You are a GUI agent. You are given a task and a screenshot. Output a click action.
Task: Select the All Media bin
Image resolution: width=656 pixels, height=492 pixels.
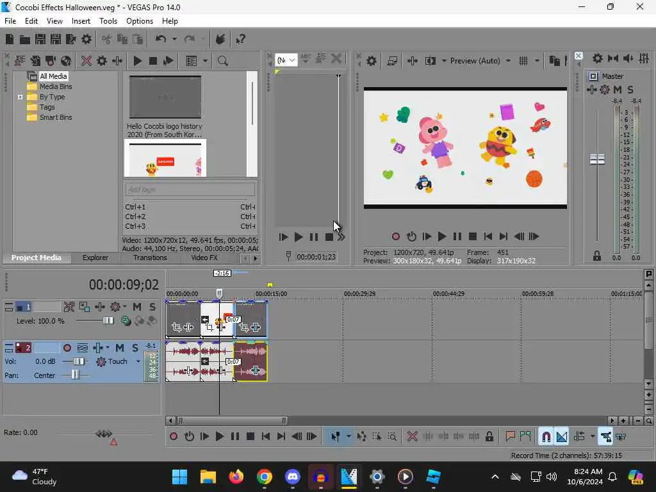pos(53,76)
